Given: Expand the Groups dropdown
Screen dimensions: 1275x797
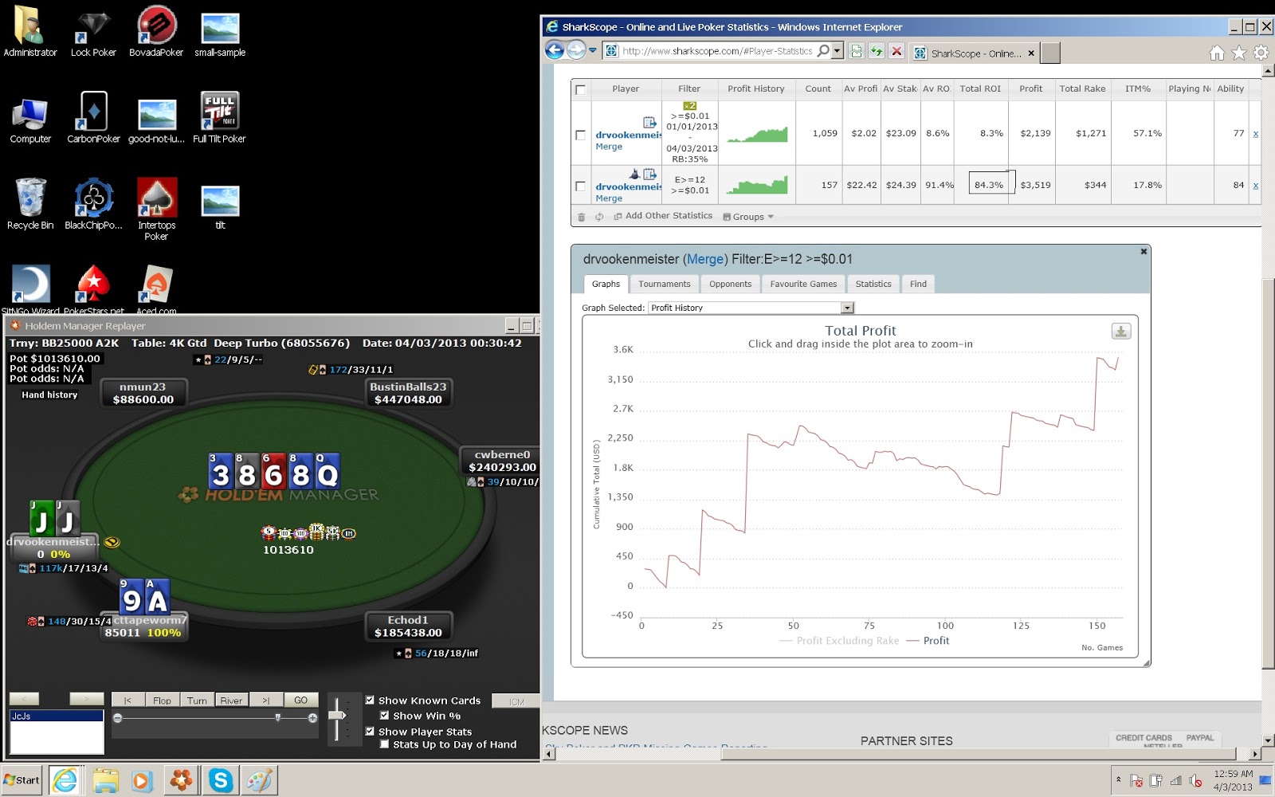Looking at the screenshot, I should (x=748, y=217).
